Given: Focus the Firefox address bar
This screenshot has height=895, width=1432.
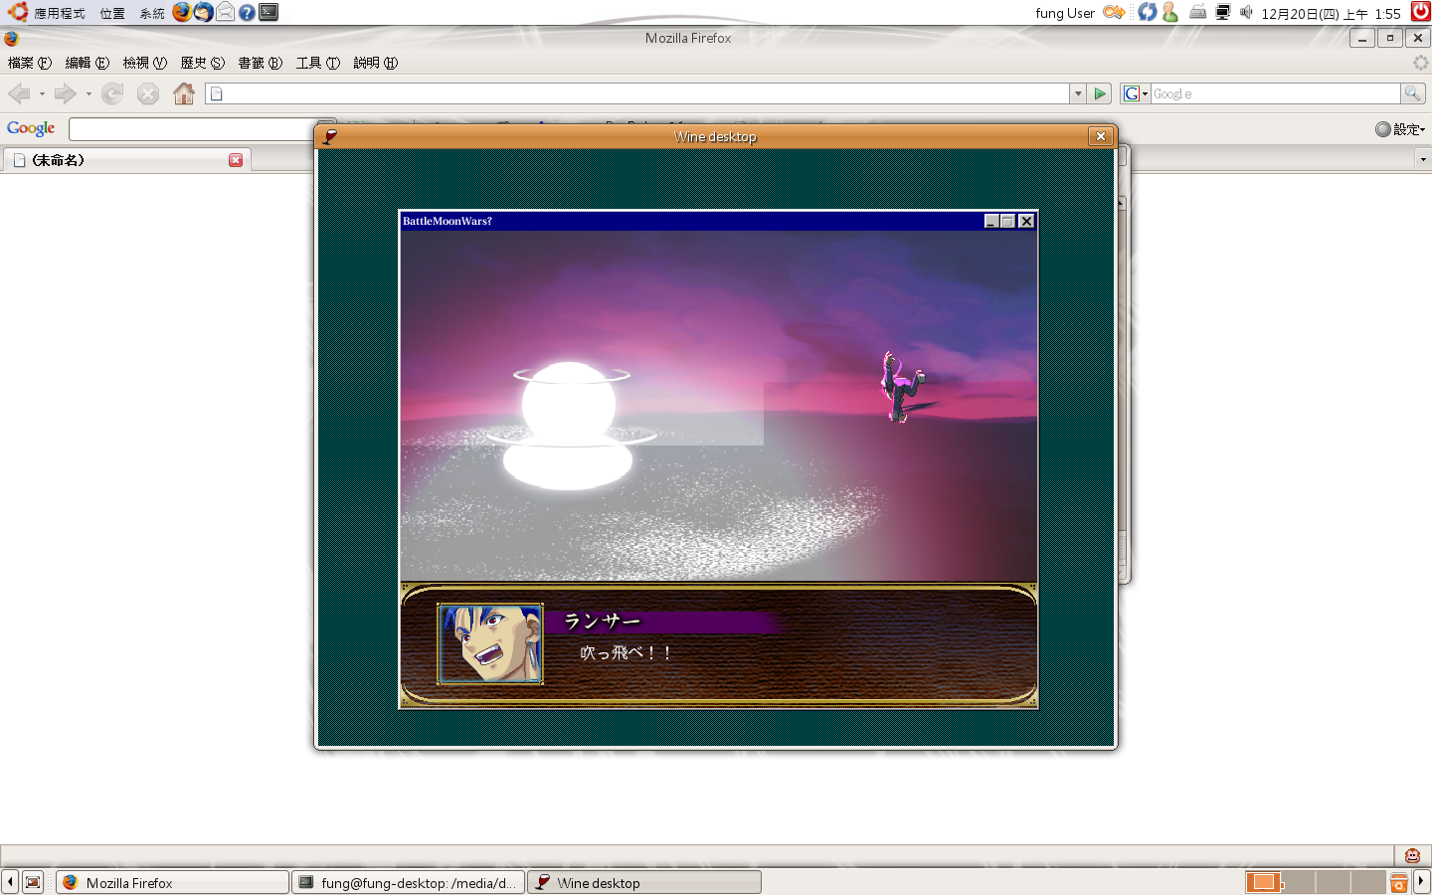Looking at the screenshot, I should tap(637, 93).
